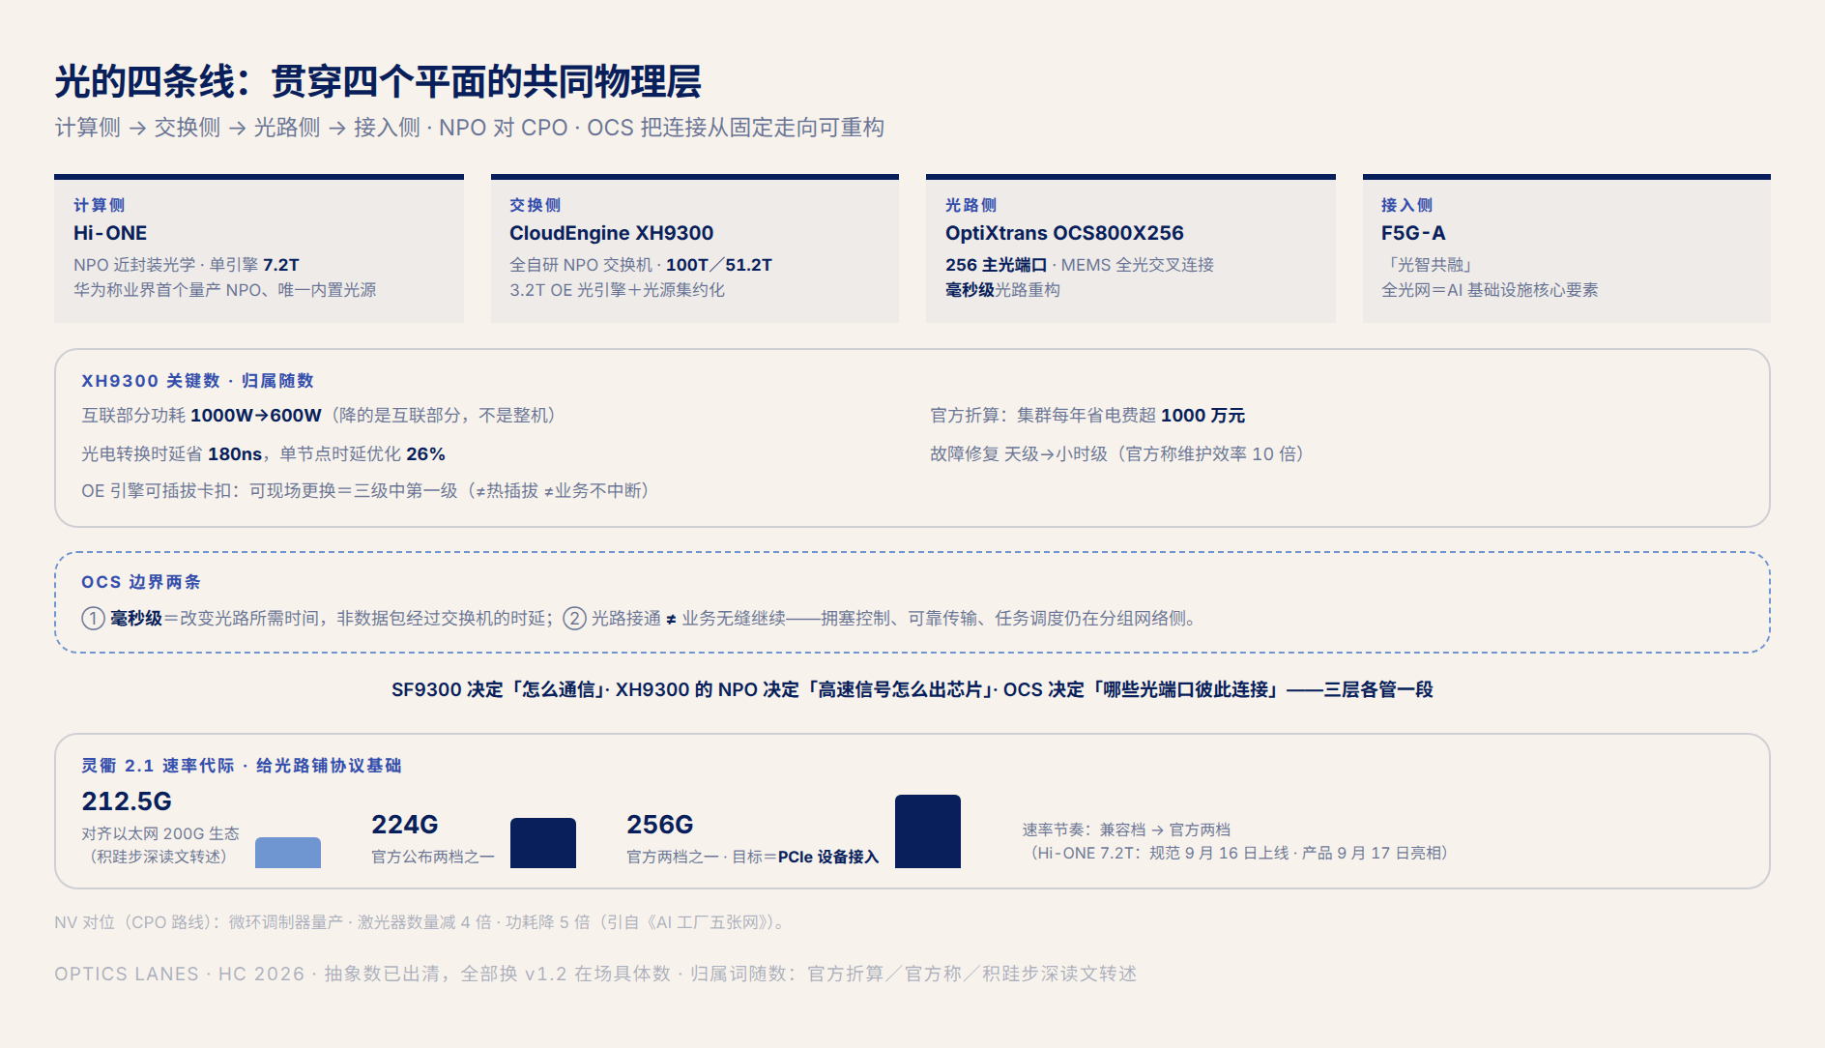Click the 对齐以太网 200G 生态 caption

click(x=160, y=833)
